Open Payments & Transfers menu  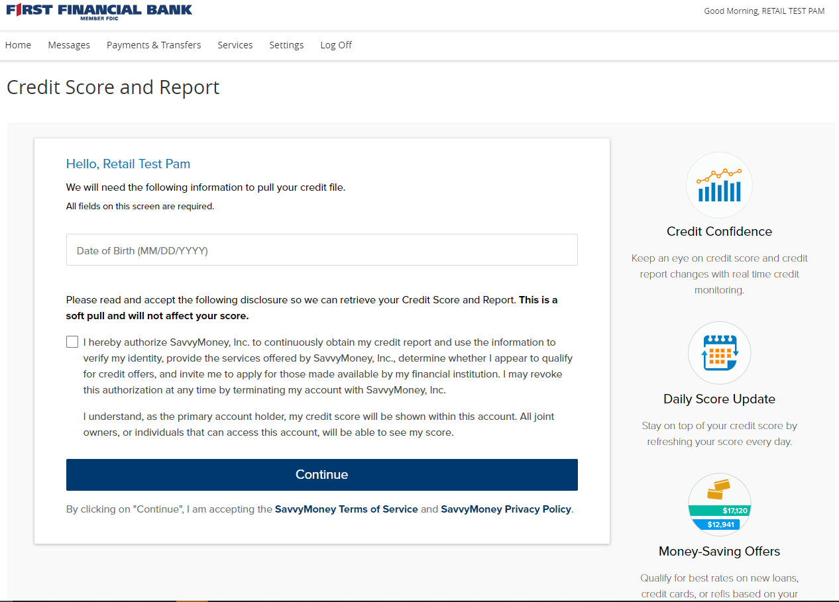[154, 45]
